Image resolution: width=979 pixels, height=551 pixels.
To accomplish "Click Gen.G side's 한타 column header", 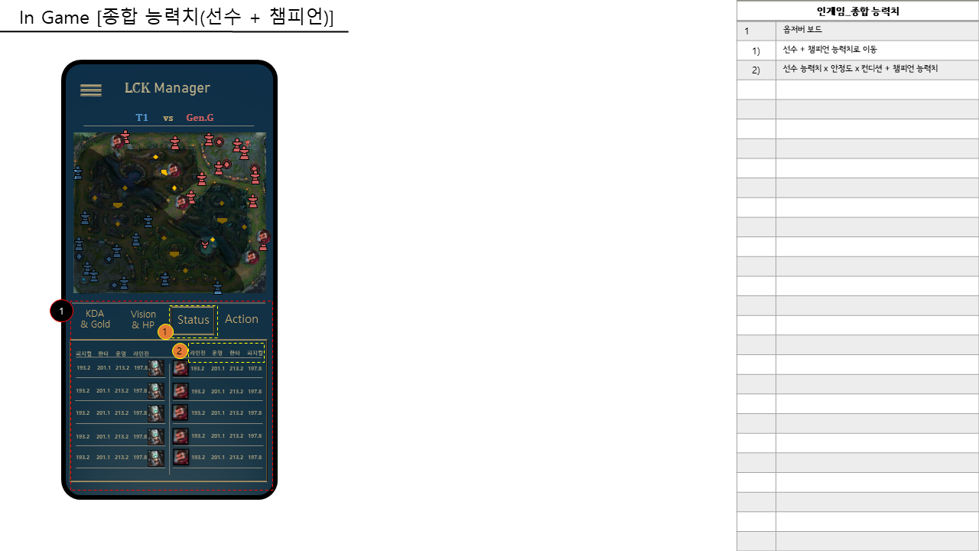I will [x=236, y=353].
